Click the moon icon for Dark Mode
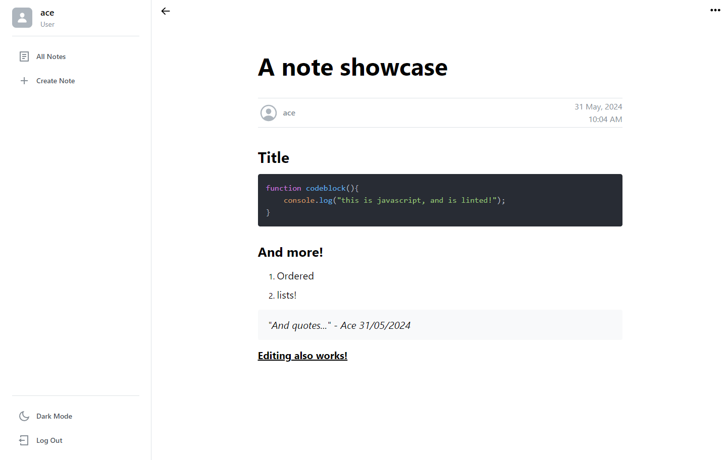This screenshot has height=460, width=728. (x=24, y=416)
